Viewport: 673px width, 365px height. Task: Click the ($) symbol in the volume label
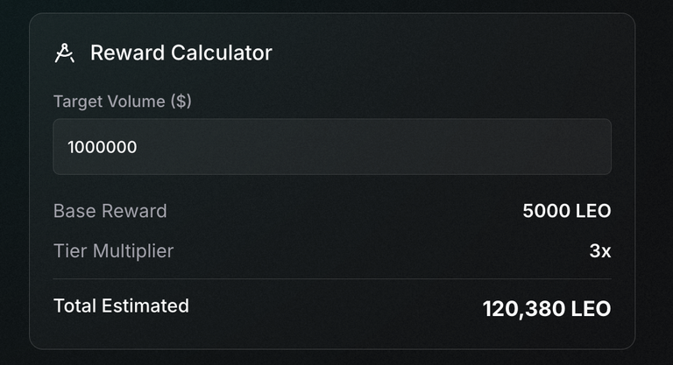tap(181, 102)
